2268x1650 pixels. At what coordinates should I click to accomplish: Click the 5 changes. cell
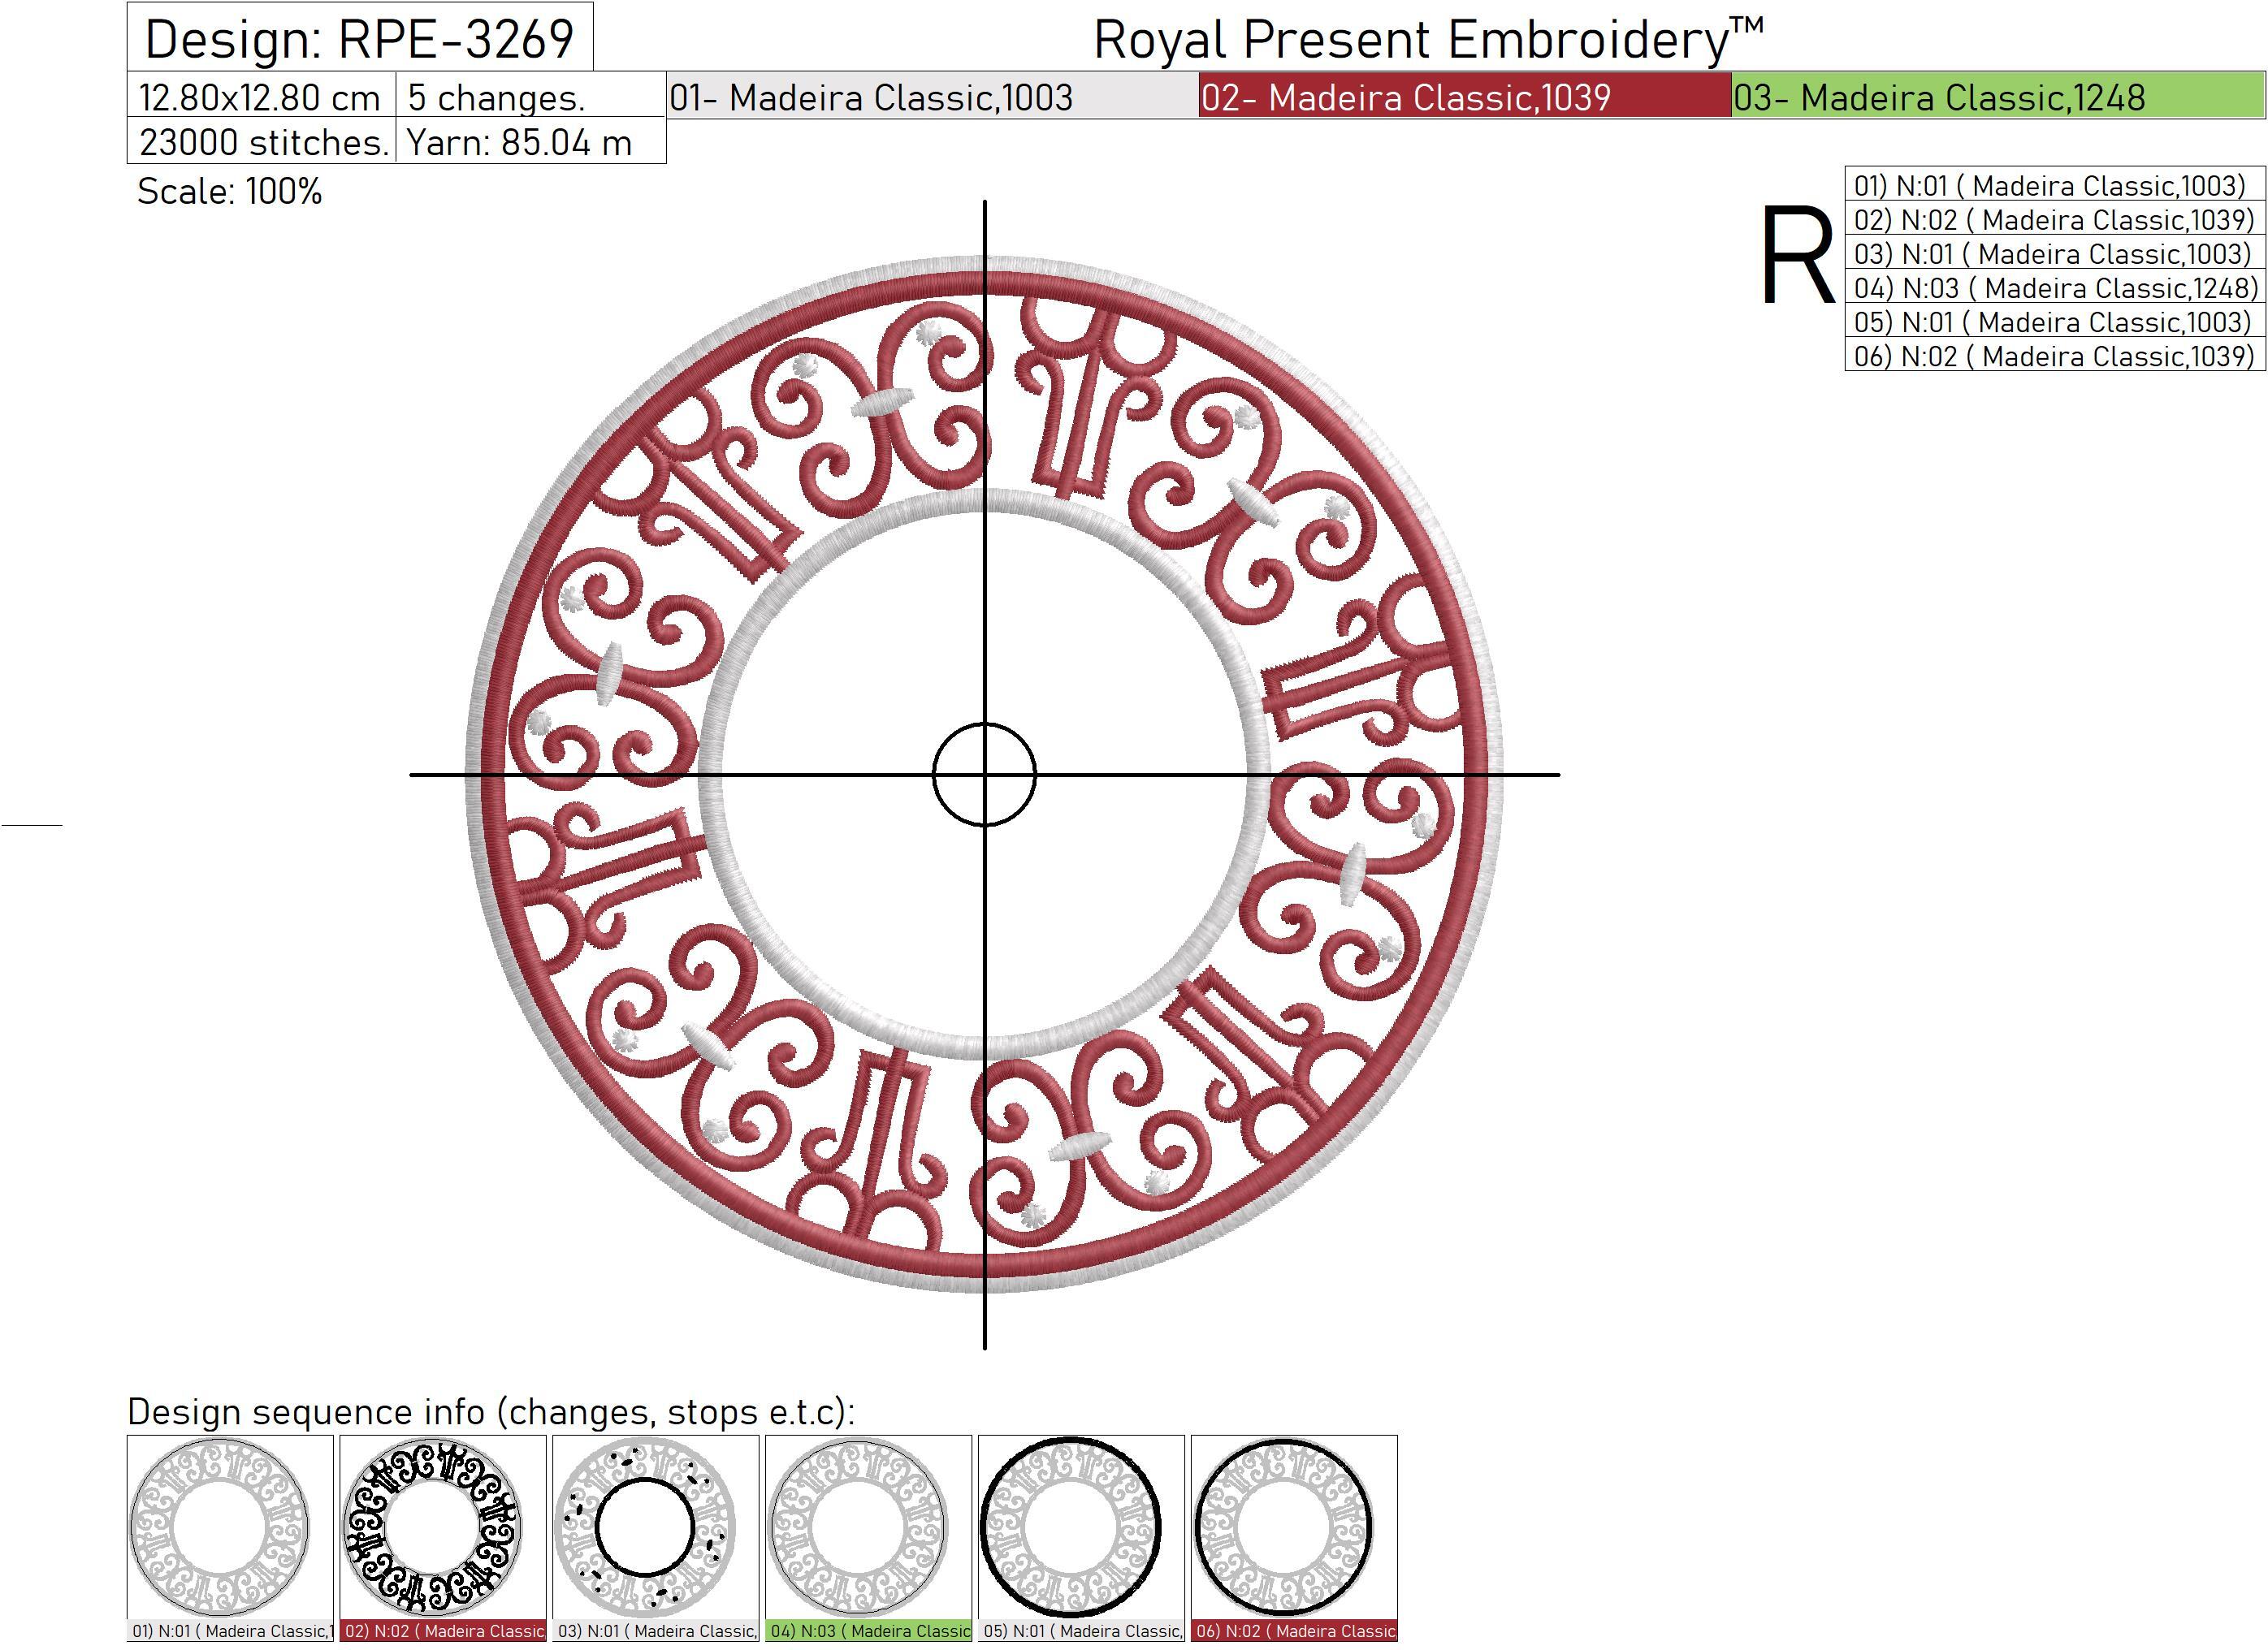pos(531,96)
